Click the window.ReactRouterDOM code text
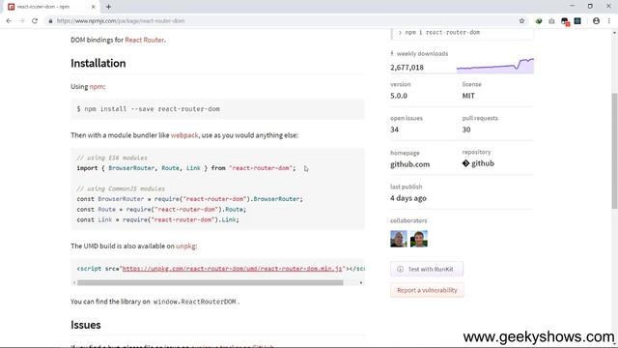Screen dimensions: 618x348 [195, 302]
